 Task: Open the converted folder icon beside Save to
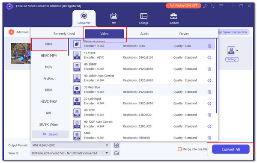pos(117,153)
